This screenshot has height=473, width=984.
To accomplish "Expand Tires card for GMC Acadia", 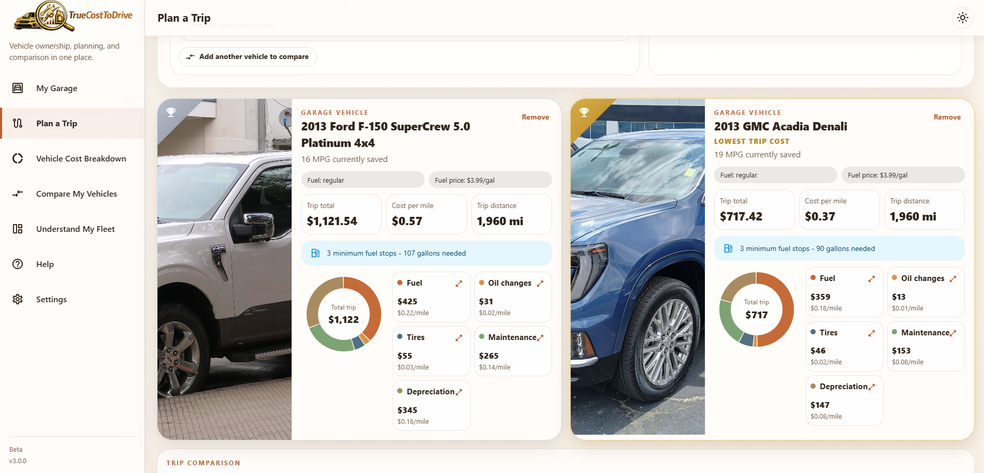I will [x=872, y=333].
